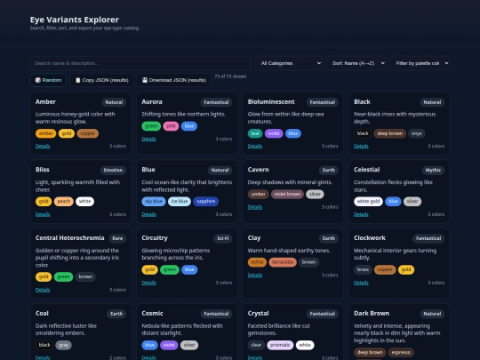Screen dimensions: 480x360
Task: Click the dice icon on Random button
Action: click(38, 80)
